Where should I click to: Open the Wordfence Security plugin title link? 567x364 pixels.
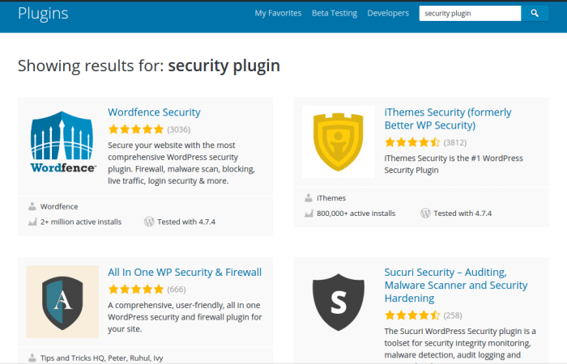click(x=154, y=112)
